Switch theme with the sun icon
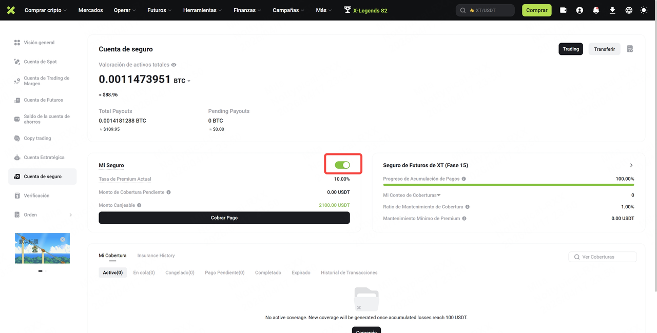Screen dimensions: 657x333 coord(644,10)
